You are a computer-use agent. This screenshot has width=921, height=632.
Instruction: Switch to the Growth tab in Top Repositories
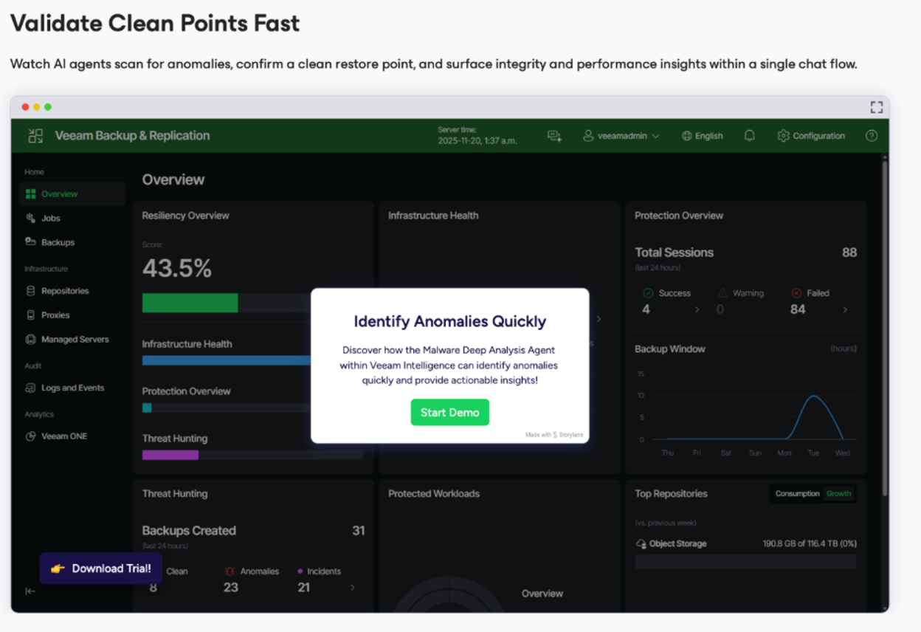pyautogui.click(x=840, y=493)
